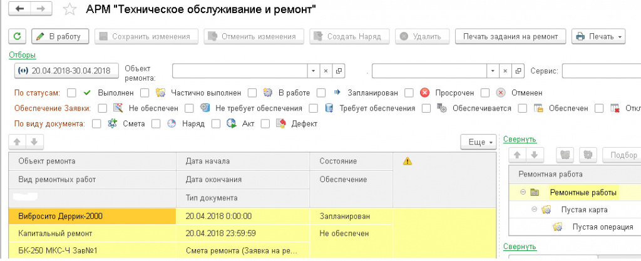The image size is (641, 261).
Task: Click the yellow warning column icon
Action: point(408,161)
